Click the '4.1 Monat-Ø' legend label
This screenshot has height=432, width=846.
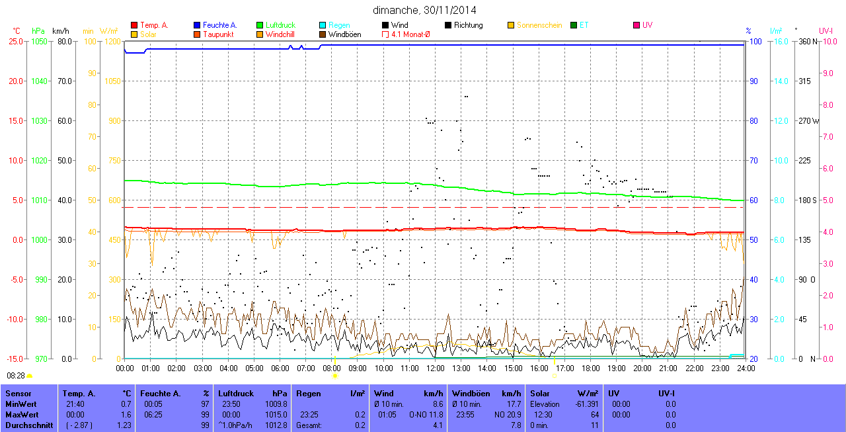point(410,34)
